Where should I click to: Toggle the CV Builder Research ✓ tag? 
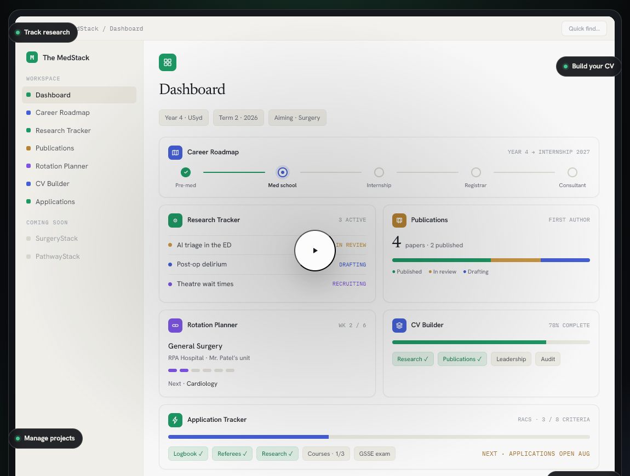point(413,359)
